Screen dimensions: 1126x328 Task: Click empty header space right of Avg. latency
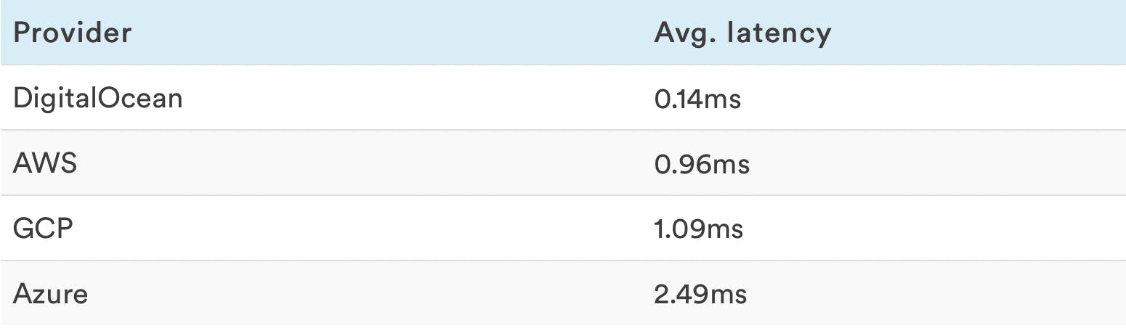pos(981,33)
